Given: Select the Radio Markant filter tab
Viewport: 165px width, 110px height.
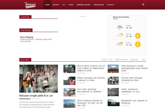Looking at the screenshot, I should click(x=122, y=59).
